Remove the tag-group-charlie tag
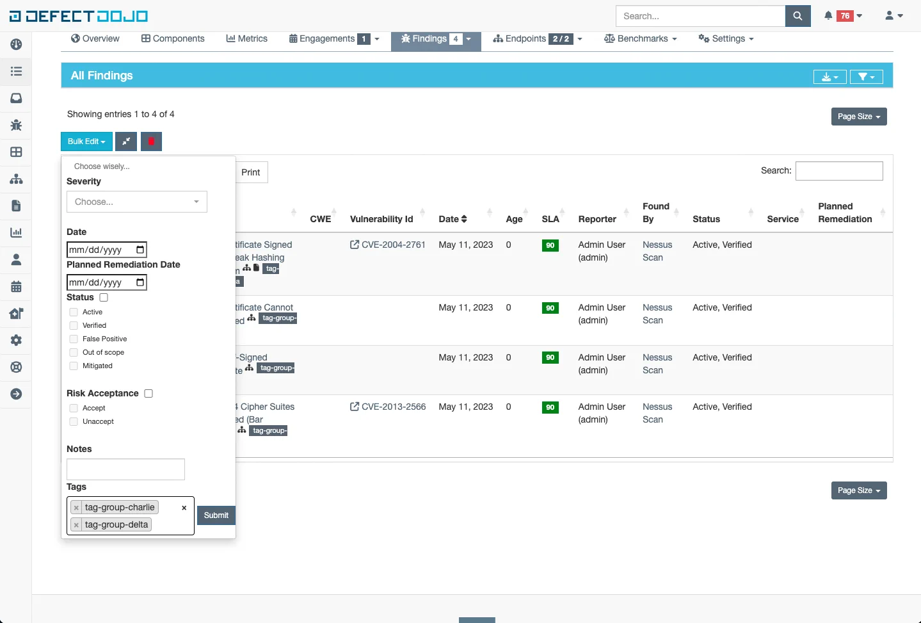 coord(76,508)
